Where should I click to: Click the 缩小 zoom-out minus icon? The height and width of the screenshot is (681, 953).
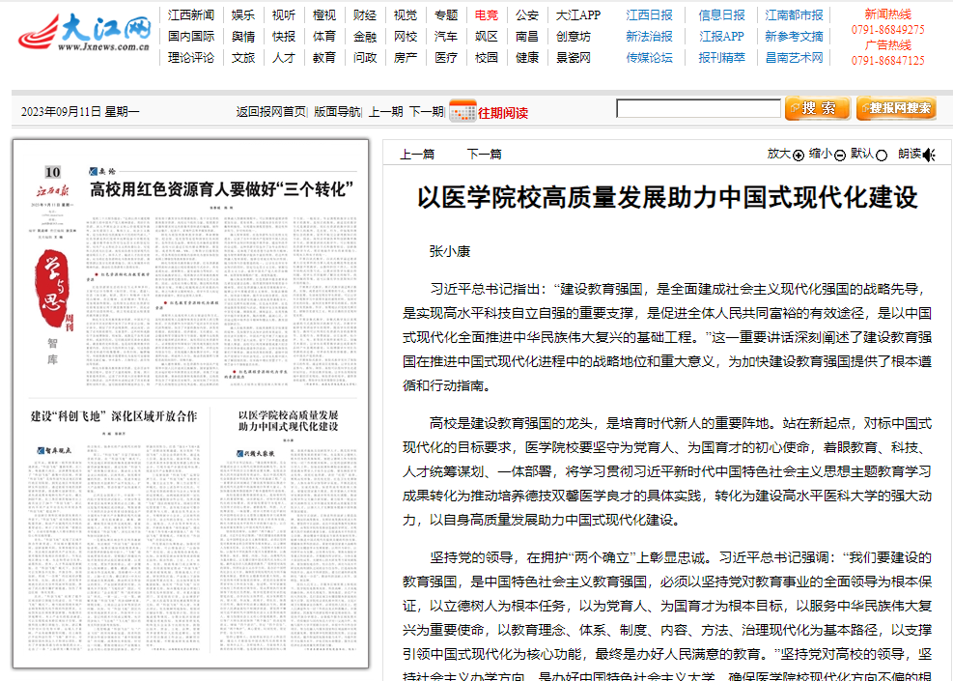pos(840,156)
